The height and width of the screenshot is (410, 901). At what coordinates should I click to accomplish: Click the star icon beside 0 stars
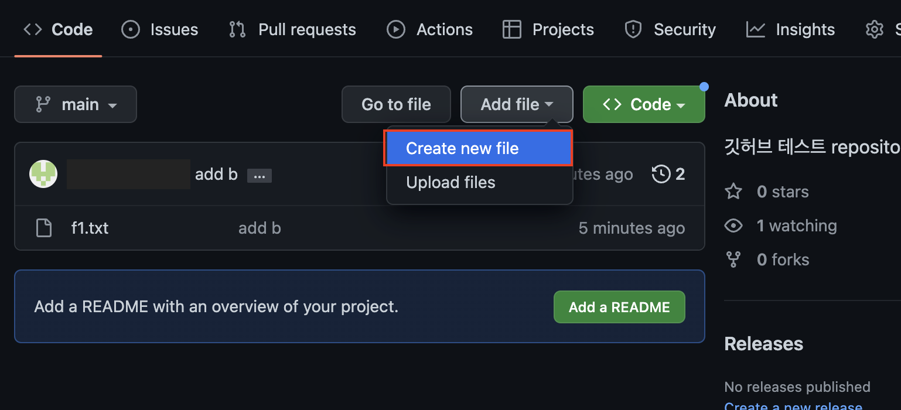pyautogui.click(x=733, y=192)
